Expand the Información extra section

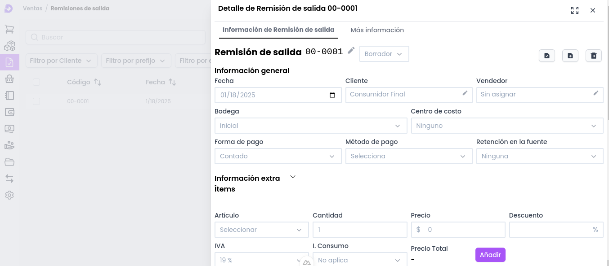[x=293, y=177]
